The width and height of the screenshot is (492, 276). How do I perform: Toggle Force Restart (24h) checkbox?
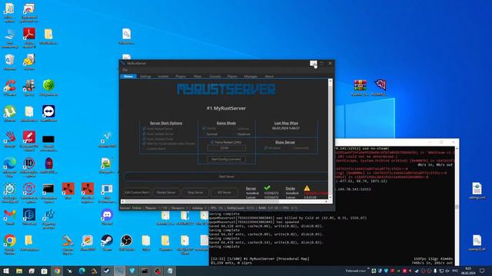click(x=212, y=142)
